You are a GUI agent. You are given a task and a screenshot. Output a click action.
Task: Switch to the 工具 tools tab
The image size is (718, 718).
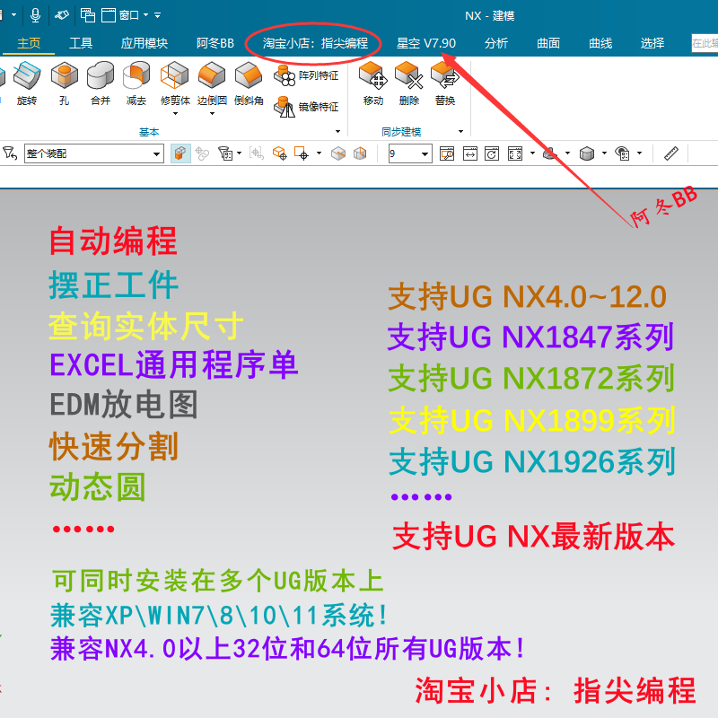81,43
